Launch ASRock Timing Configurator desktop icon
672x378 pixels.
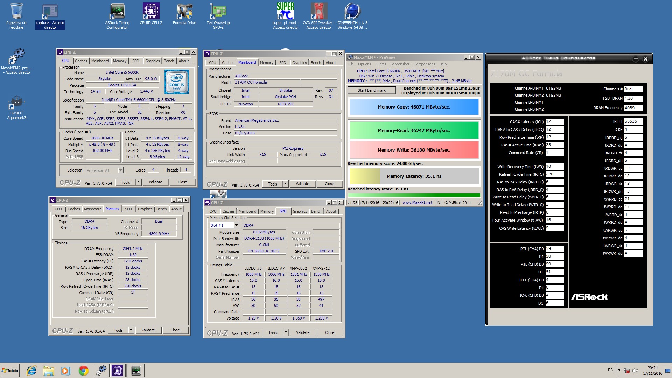tap(117, 16)
